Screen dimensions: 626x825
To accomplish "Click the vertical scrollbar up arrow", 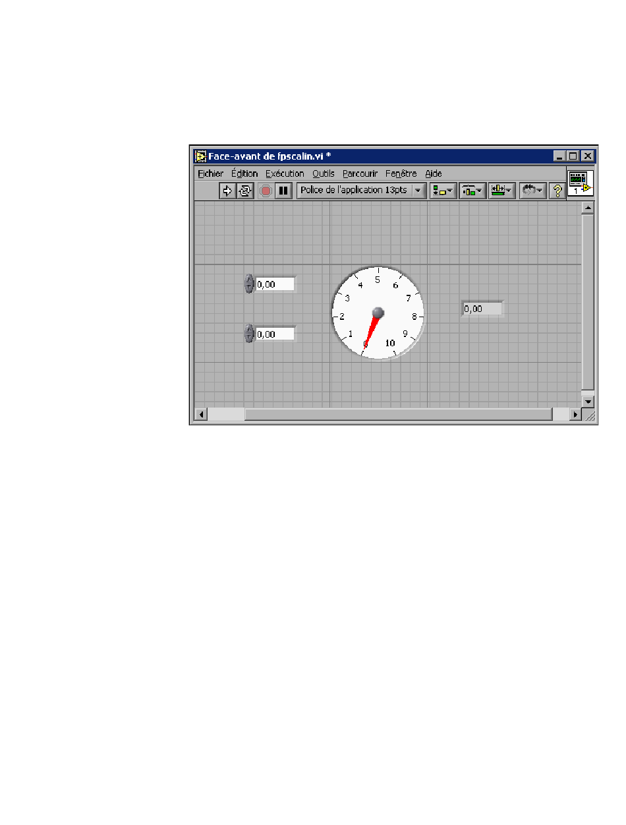I will 588,208.
